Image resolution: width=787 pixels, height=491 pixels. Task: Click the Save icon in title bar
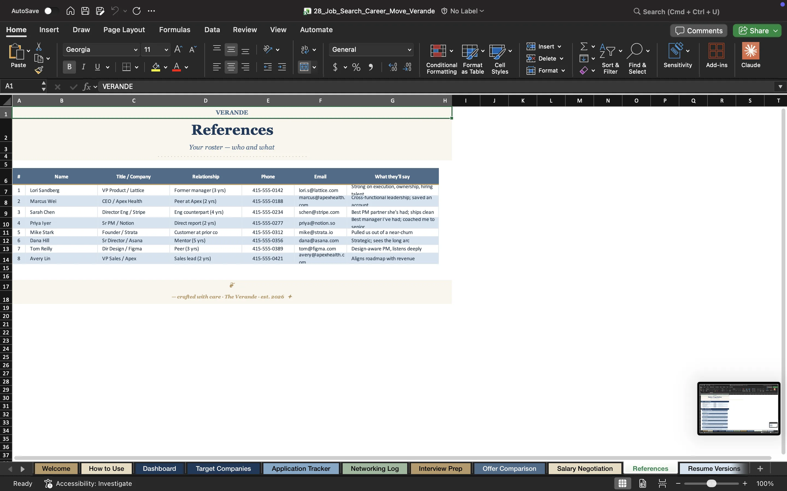tap(85, 11)
